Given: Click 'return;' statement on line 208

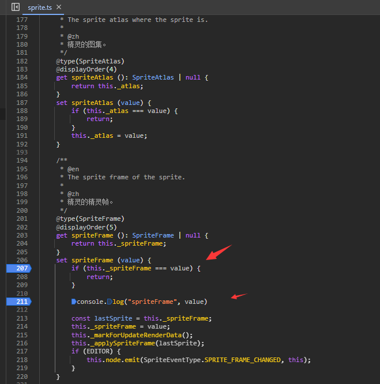Looking at the screenshot, I should coord(100,277).
